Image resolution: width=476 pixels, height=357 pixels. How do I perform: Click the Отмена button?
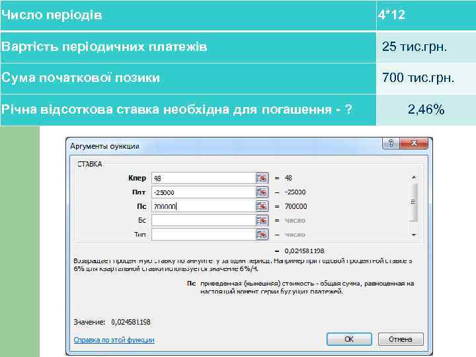tap(401, 338)
